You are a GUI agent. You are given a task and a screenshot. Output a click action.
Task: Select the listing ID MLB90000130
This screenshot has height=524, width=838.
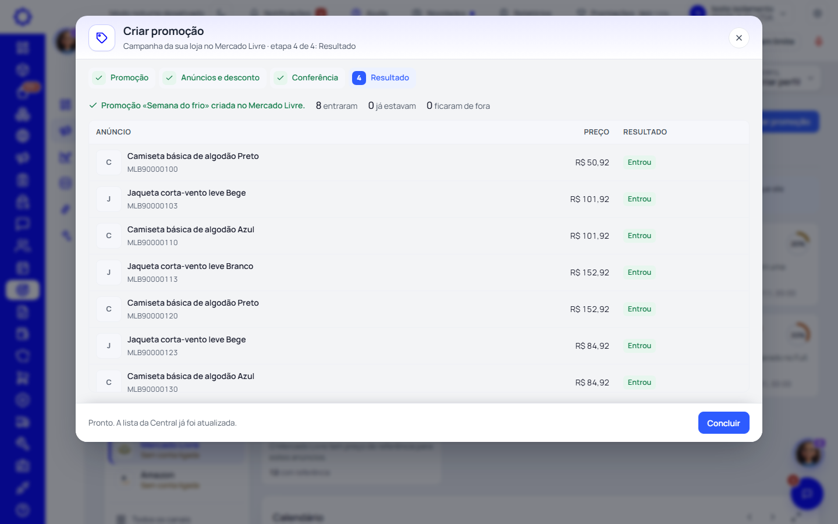point(152,390)
